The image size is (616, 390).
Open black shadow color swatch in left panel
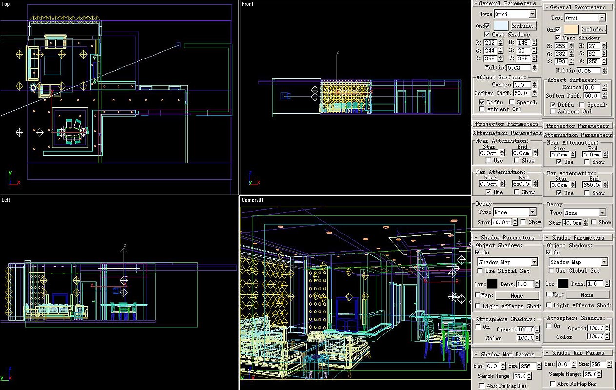[x=492, y=284]
